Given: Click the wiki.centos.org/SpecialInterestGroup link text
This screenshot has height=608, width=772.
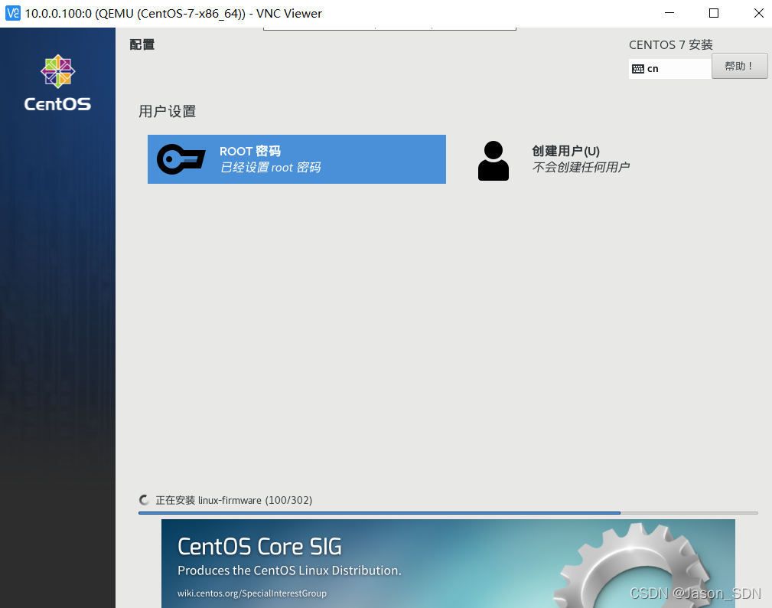Looking at the screenshot, I should click(252, 593).
